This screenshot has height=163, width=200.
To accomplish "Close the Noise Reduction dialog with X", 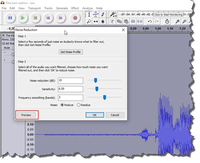I will click(123, 30).
